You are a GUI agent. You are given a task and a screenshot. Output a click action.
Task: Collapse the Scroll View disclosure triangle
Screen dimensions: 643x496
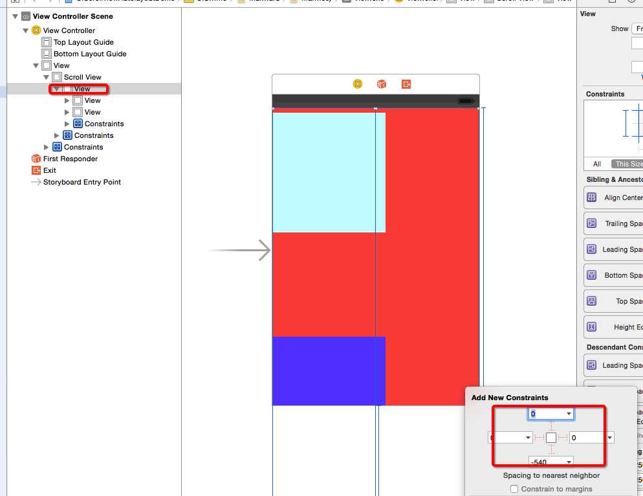click(x=46, y=77)
